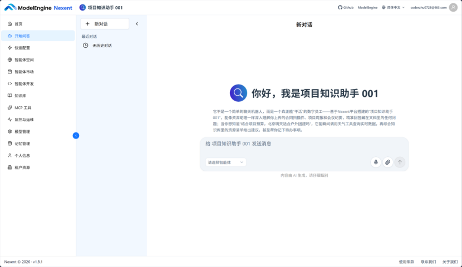The height and width of the screenshot is (267, 462).
Task: Click the MCP 工具 puzzle icon
Action: (9, 108)
